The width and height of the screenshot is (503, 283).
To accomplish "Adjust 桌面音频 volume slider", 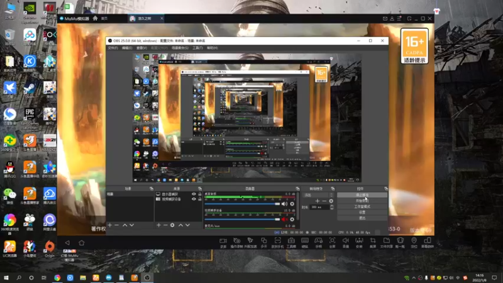I will tap(242, 204).
